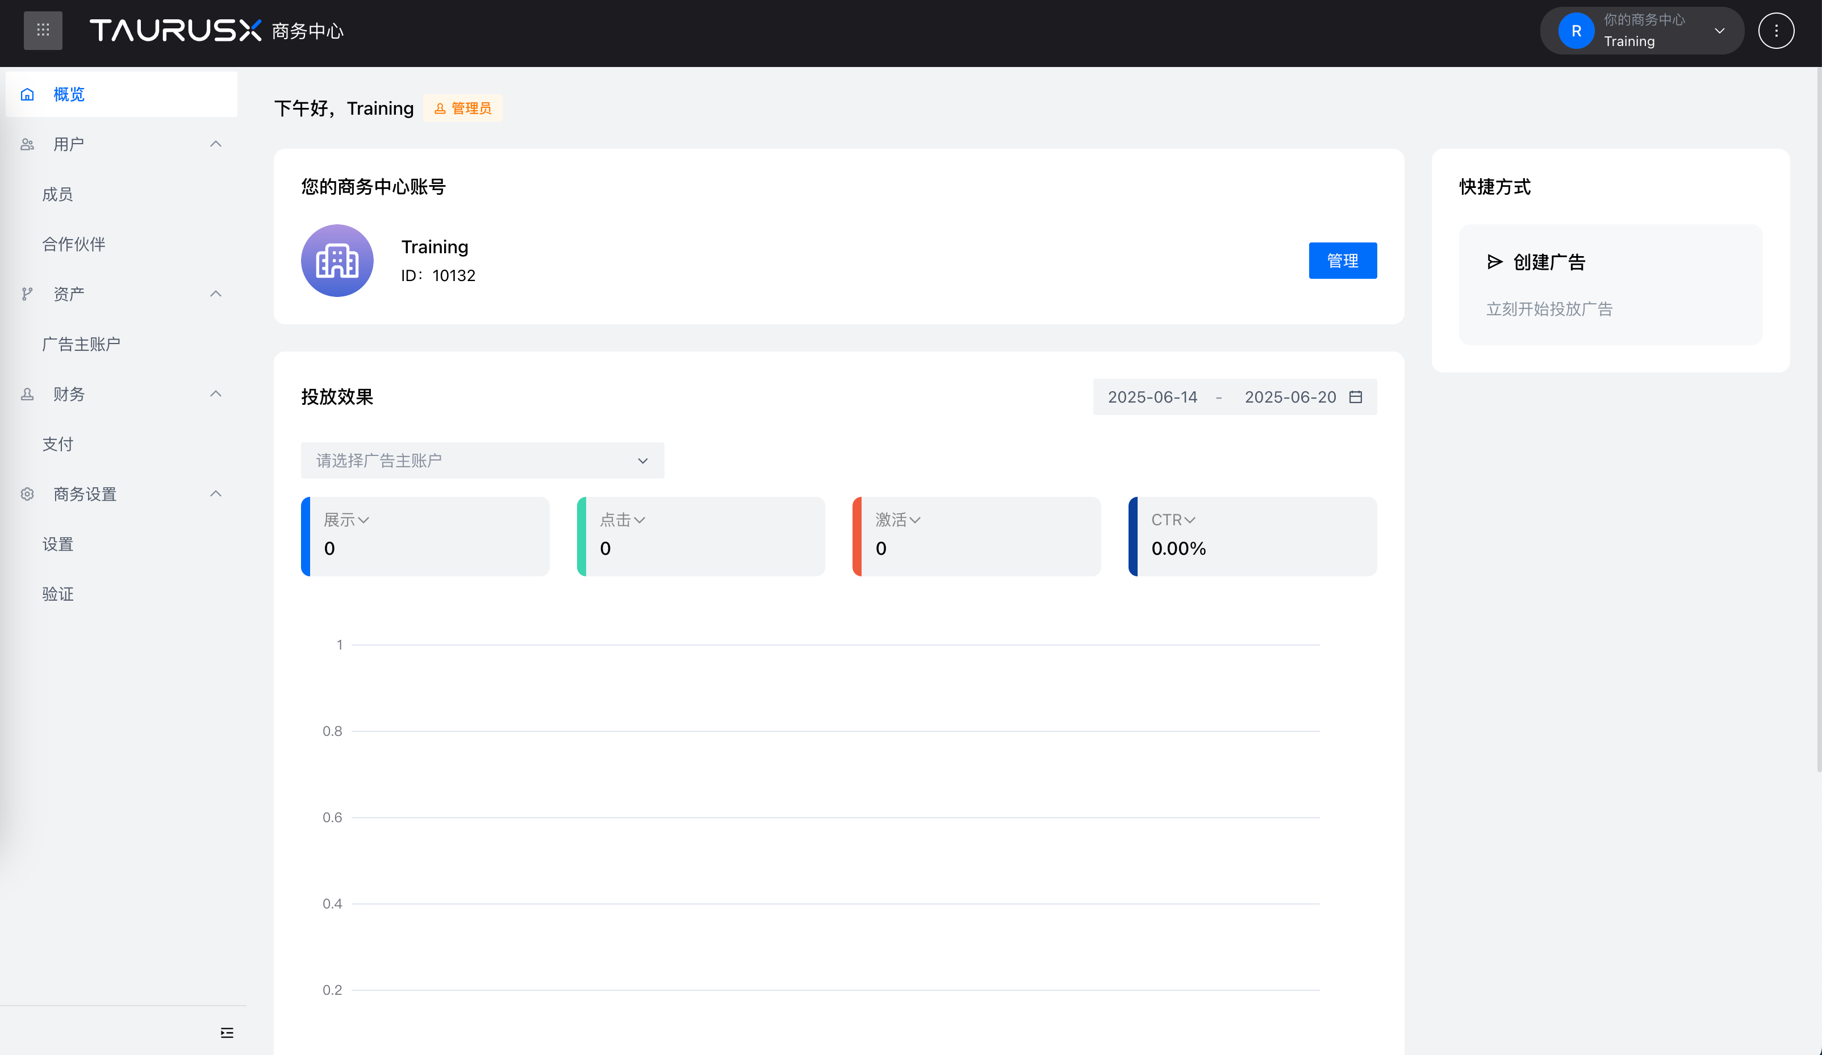Open the app grid launcher icon
Viewport: 1822px width, 1055px height.
click(43, 30)
